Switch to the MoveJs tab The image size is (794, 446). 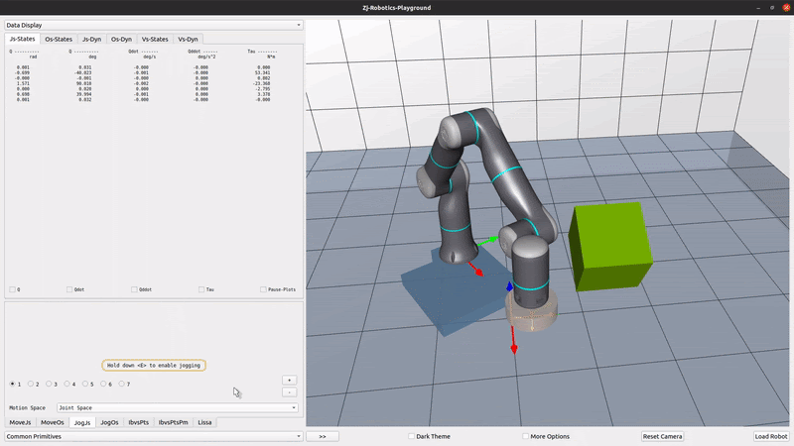(20, 422)
